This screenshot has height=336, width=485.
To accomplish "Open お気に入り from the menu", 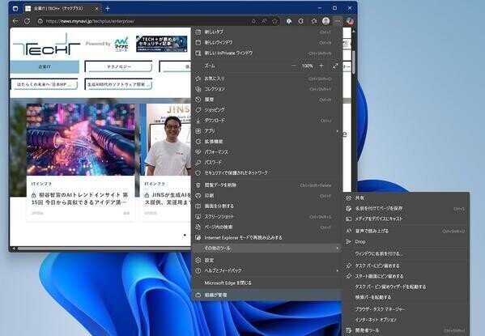I will click(266, 79).
